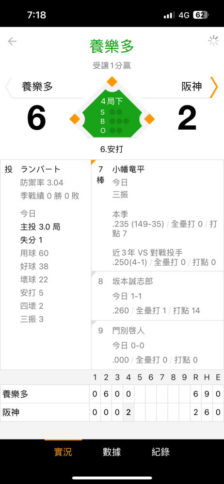Switch to the 數據 tab
Viewport: 224px width, 484px height.
pyautogui.click(x=112, y=452)
